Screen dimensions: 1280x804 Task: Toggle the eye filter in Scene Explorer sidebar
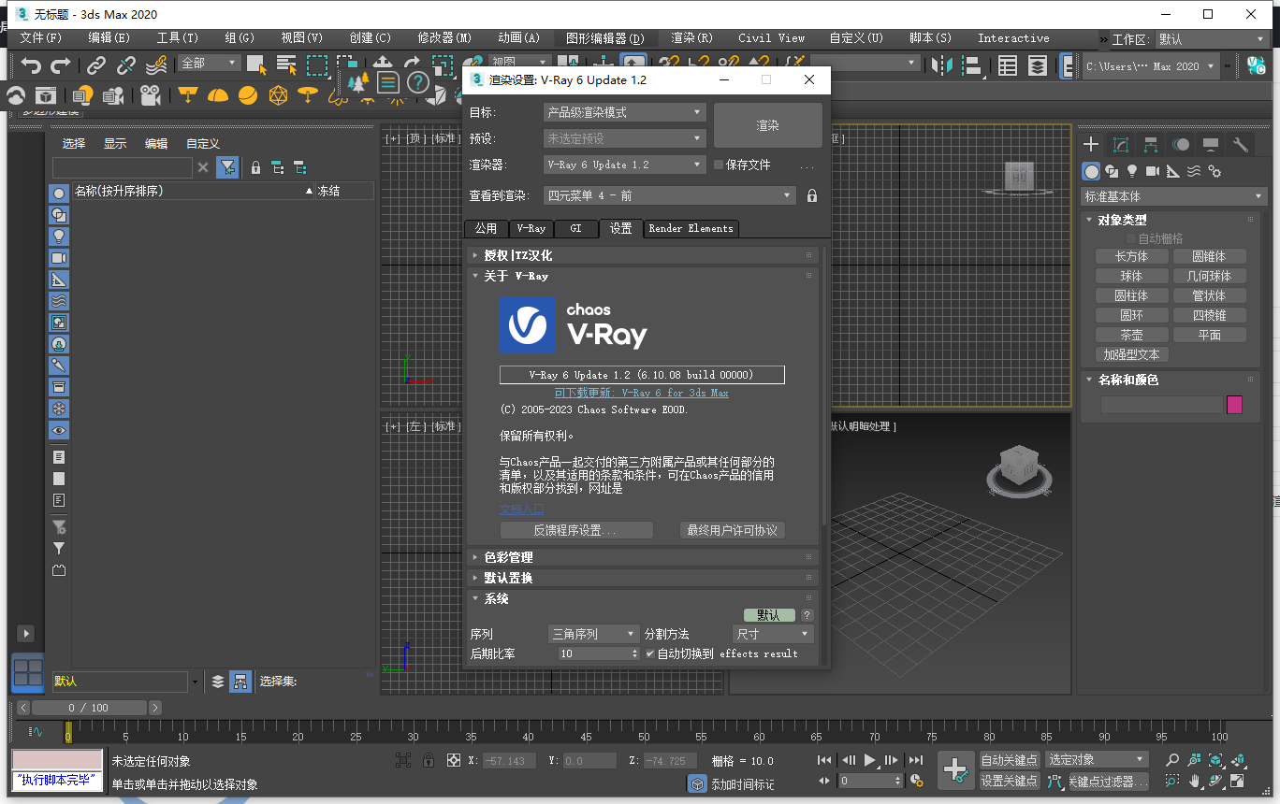click(59, 430)
